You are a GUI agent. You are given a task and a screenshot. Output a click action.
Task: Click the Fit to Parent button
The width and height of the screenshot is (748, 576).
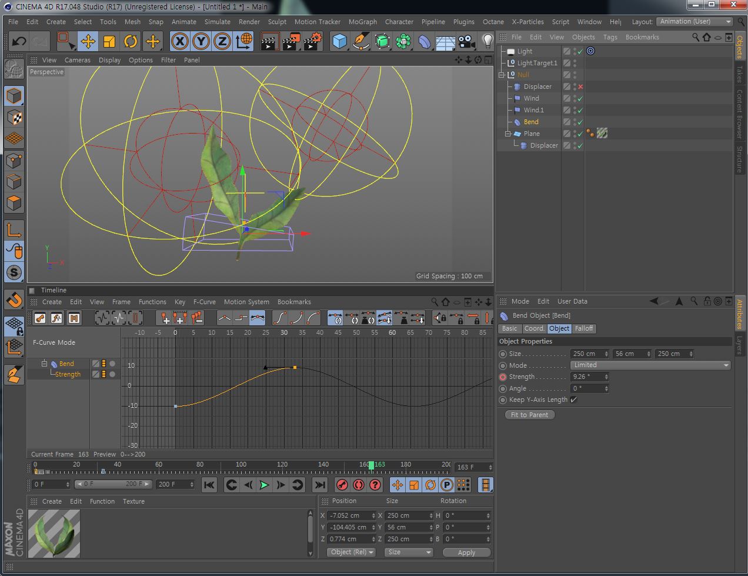tap(529, 415)
